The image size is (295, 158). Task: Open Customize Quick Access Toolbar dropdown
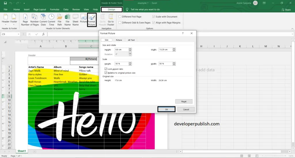24,3
